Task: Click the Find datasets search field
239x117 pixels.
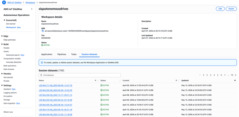Action: coord(80,75)
